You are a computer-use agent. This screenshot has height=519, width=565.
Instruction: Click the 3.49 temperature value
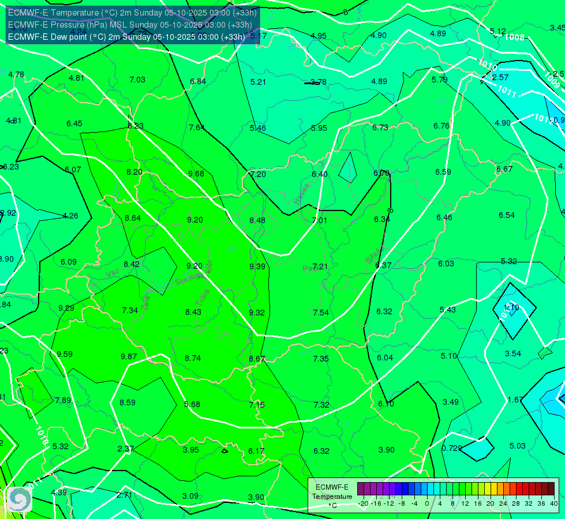tap(450, 401)
